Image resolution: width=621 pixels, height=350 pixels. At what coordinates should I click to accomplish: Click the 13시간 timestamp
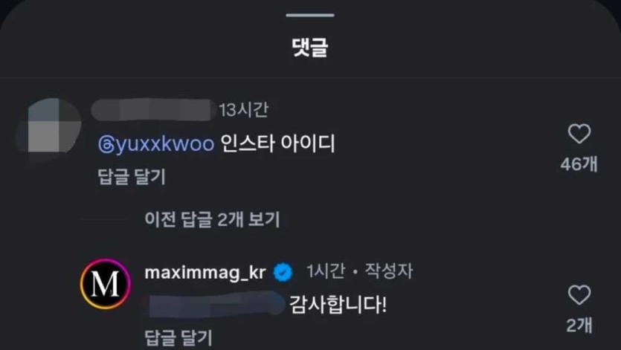pyautogui.click(x=244, y=110)
